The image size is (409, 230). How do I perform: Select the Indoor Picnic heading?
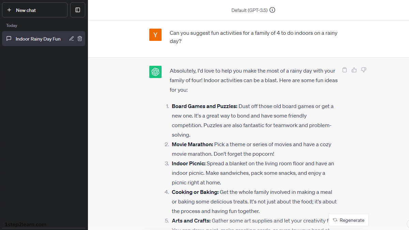[x=188, y=164]
